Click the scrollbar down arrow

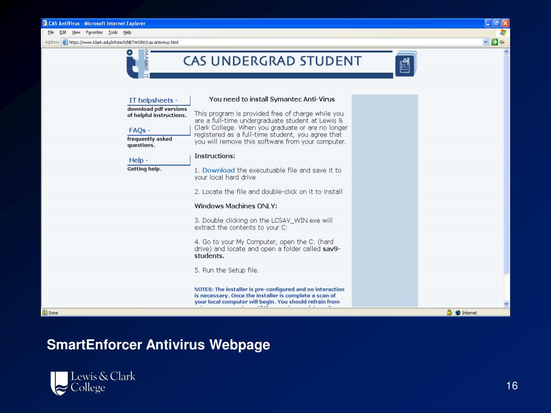point(506,304)
